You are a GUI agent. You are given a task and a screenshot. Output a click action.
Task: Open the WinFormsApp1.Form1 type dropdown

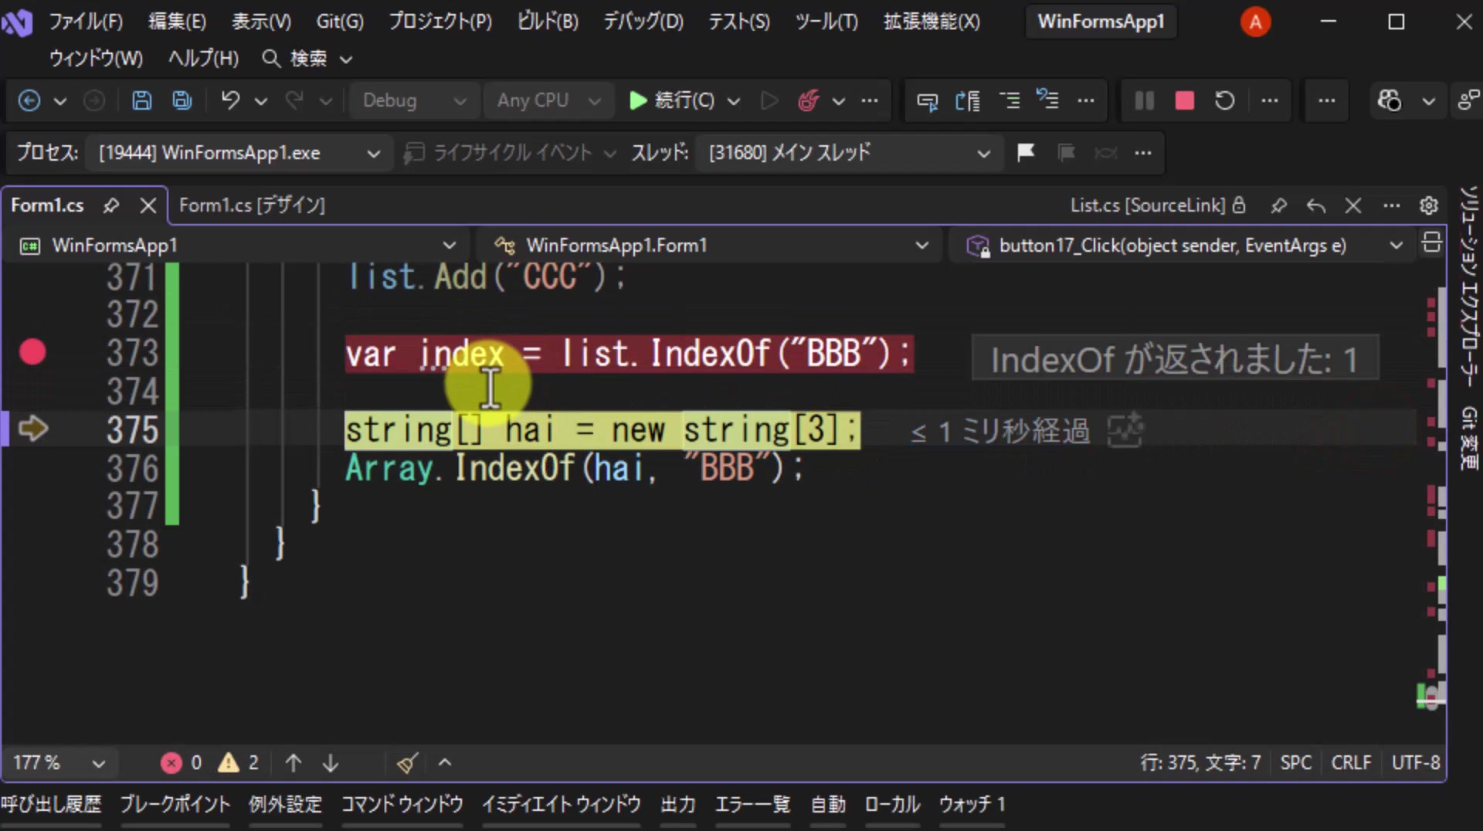point(711,246)
